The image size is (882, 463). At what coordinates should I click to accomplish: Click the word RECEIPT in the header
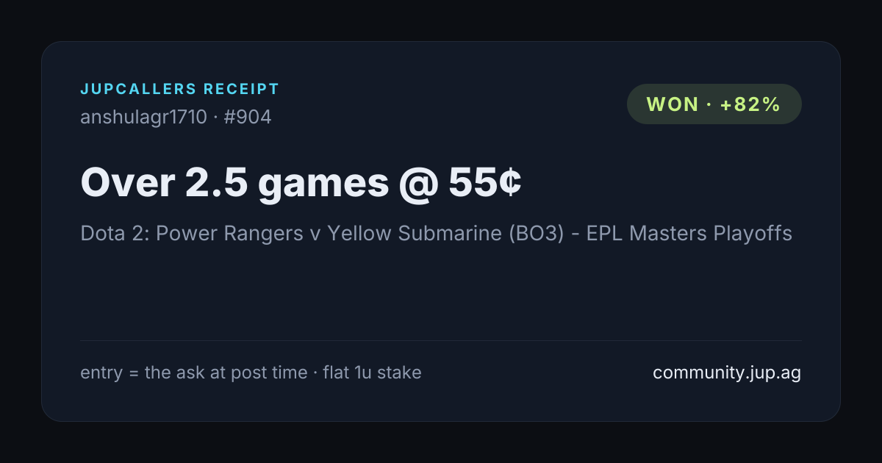point(242,90)
